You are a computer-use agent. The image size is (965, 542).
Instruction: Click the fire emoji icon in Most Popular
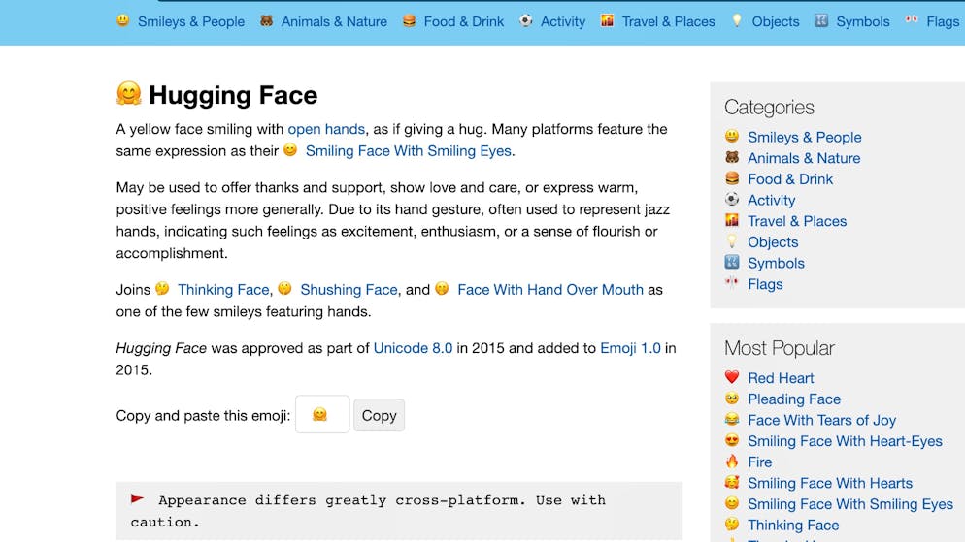click(x=732, y=461)
